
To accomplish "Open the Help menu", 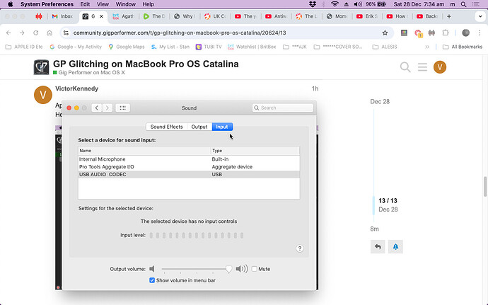I will tap(148, 4).
